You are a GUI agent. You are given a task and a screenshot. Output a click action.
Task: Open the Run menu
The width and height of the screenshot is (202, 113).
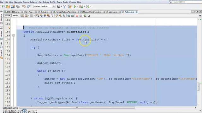40,2
